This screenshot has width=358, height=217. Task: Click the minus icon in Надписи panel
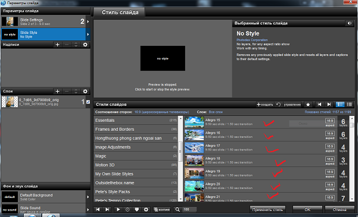67,45
